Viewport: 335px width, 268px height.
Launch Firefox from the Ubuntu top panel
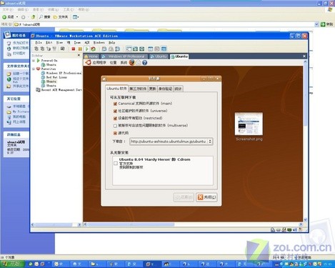[132, 62]
